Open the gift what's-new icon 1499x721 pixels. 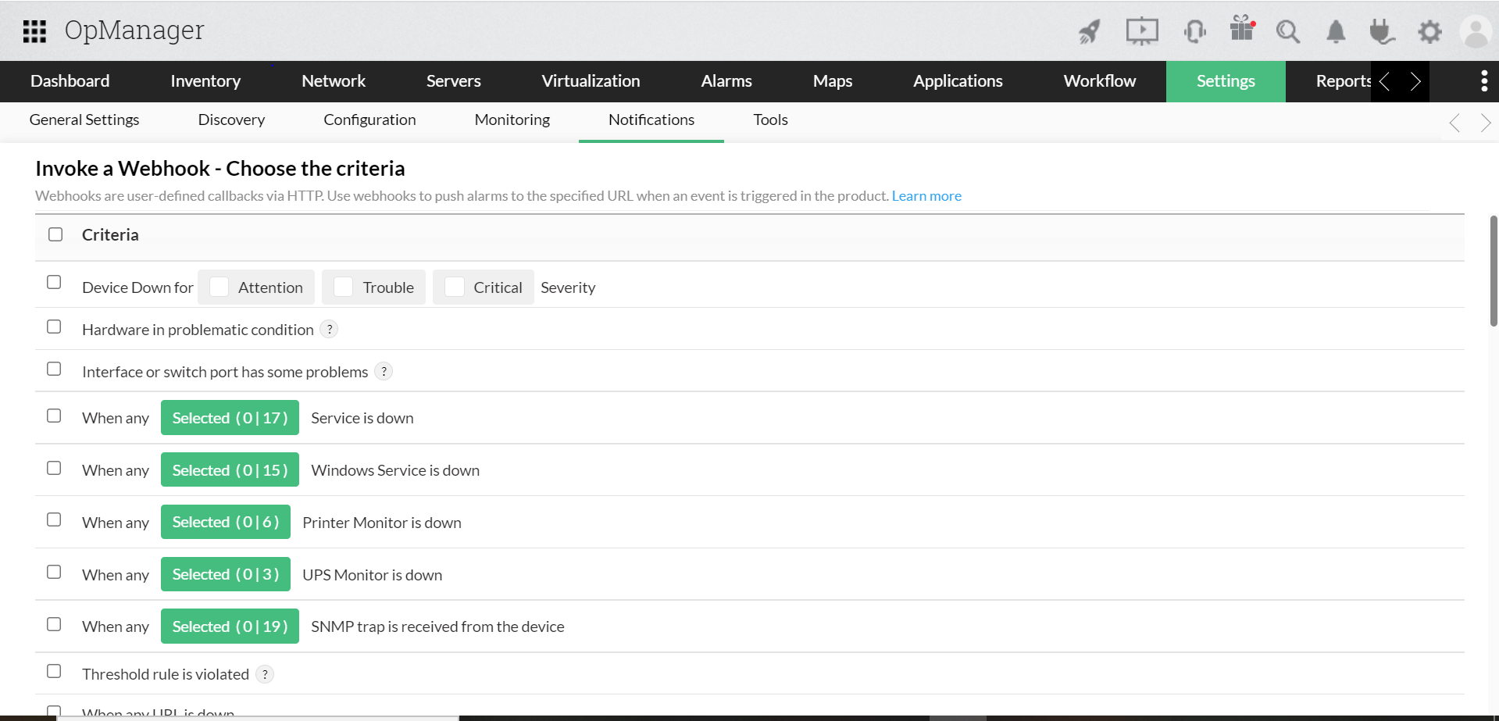click(1241, 30)
